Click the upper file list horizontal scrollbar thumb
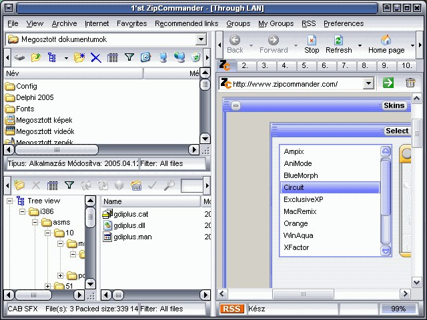Image resolution: width=427 pixels, height=320 pixels. click(x=57, y=149)
